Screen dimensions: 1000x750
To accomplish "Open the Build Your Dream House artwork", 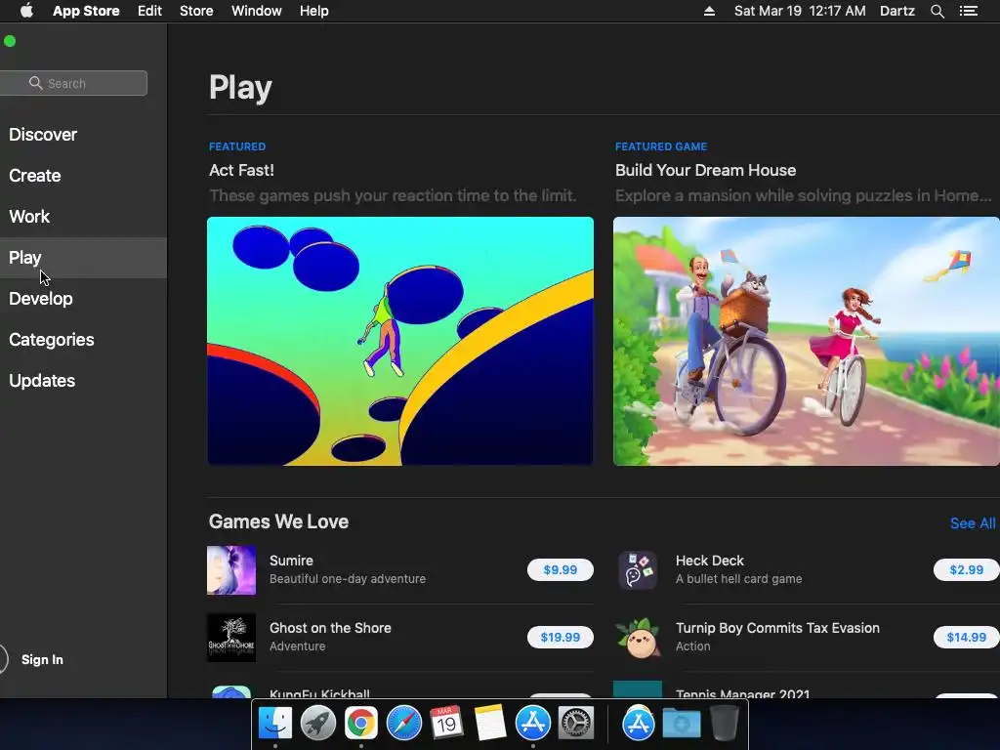I will coord(806,341).
